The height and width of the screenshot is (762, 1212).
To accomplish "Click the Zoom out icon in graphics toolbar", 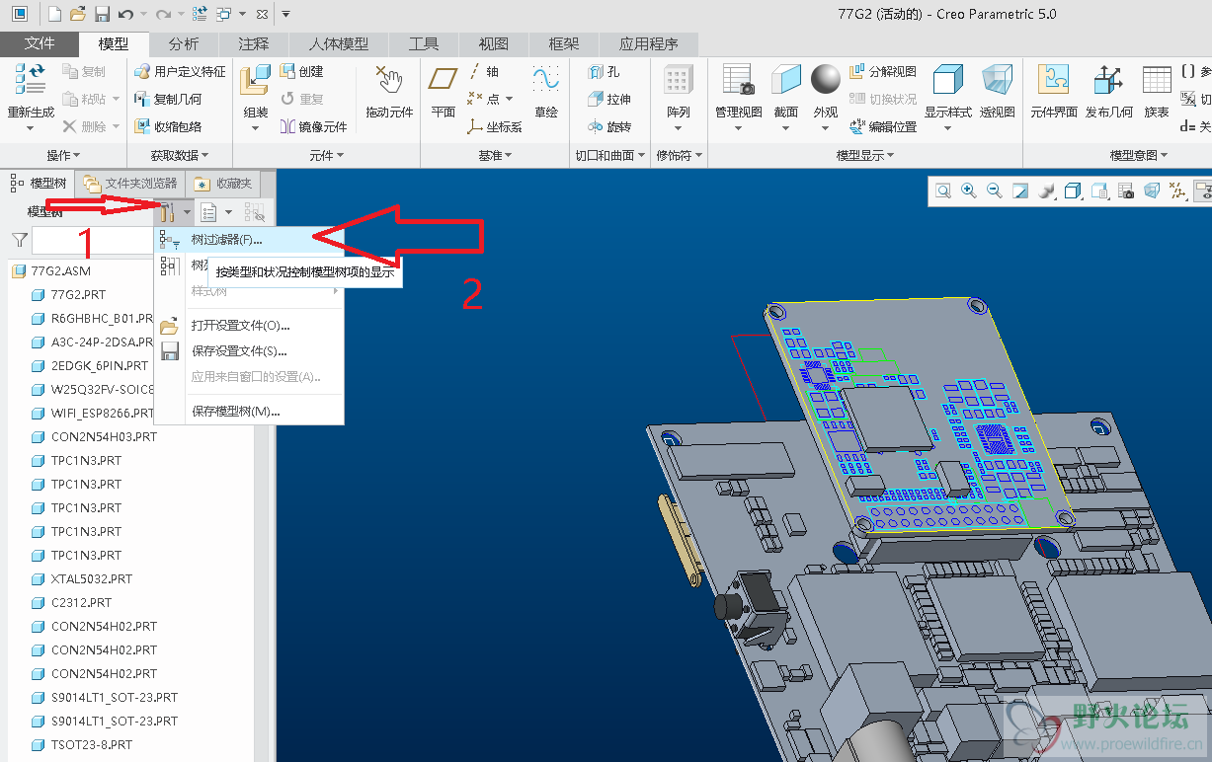I will tap(995, 190).
